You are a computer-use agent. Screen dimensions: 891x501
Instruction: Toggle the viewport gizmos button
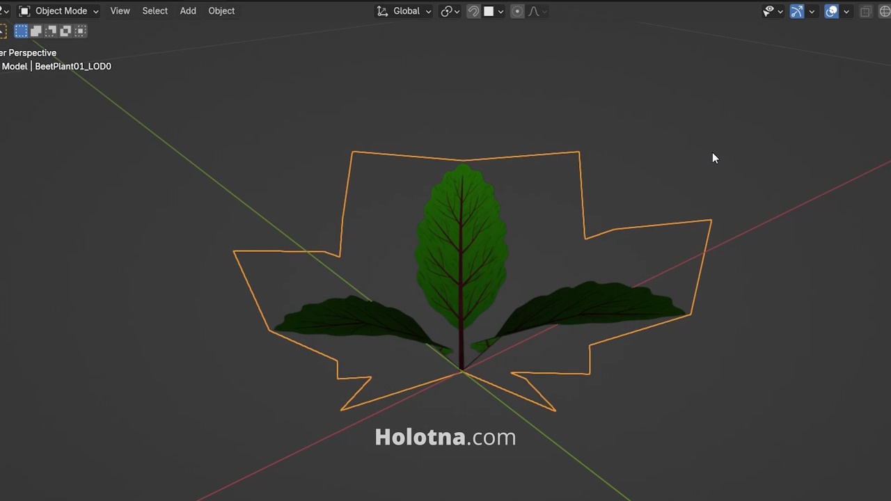coord(797,11)
